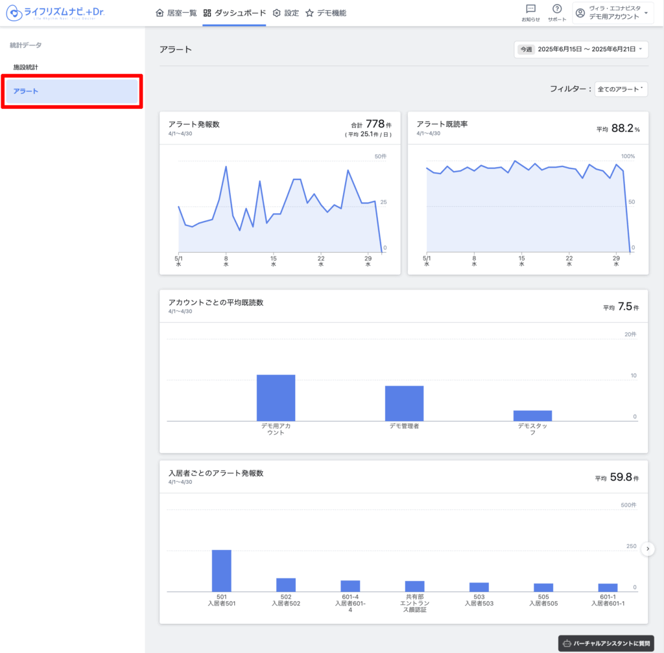Go to 居室一覧 tab

[x=176, y=13]
